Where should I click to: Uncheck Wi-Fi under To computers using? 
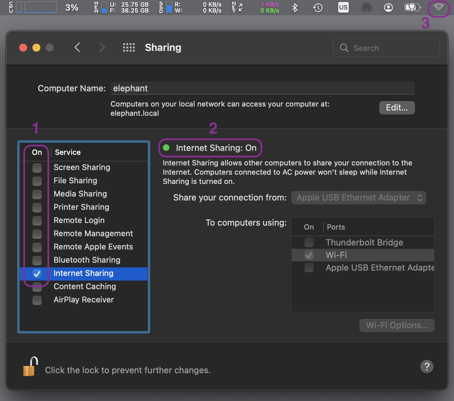(309, 255)
